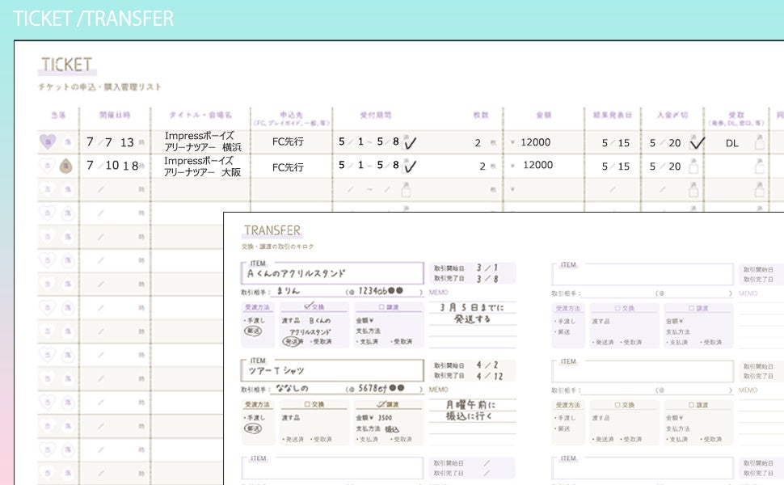Check the 受取 済 checkbox beside DL
Viewport: 784px width, 485px height.
[x=760, y=143]
